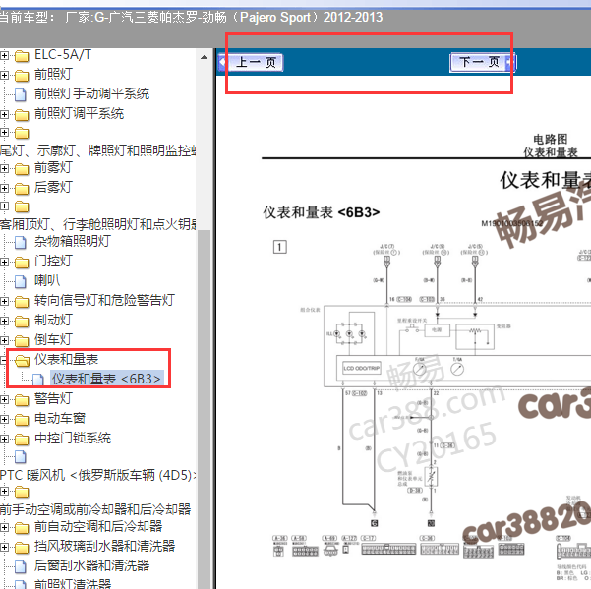Click the 前照灯手动调平系统 document icon
The height and width of the screenshot is (589, 591).
[x=21, y=95]
